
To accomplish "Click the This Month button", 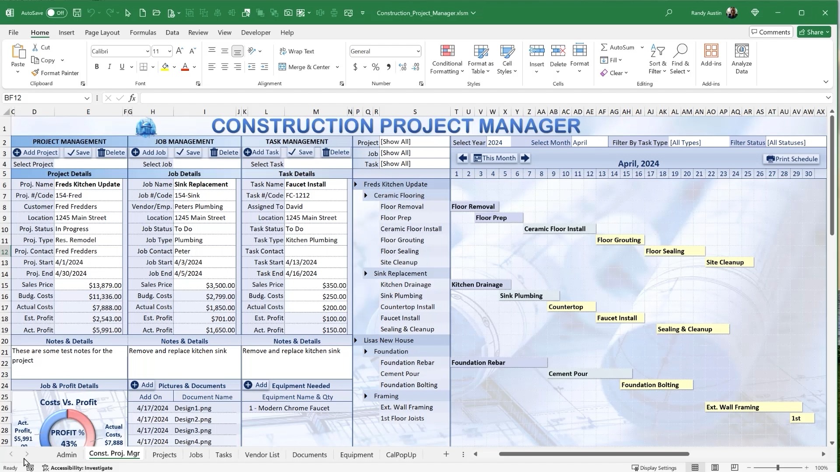I will click(494, 158).
